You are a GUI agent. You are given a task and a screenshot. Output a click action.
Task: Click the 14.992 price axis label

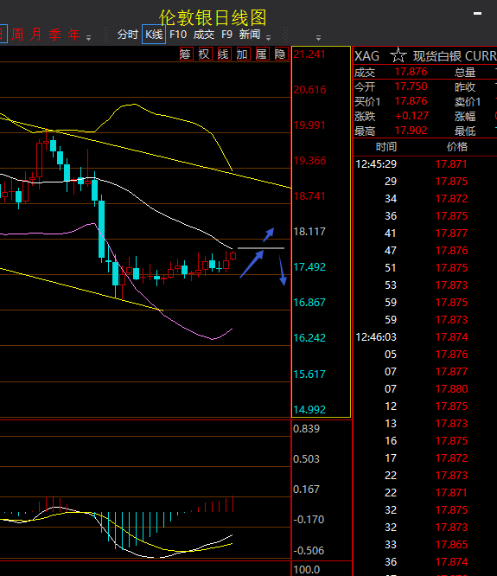click(309, 409)
